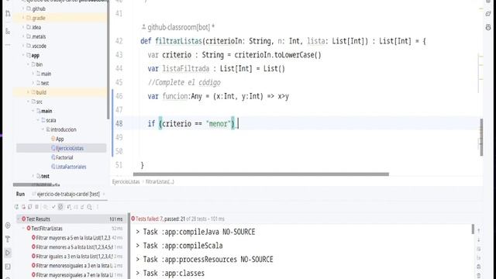
Task: Click filtrarListas(...) breadcrumb
Action: (x=160, y=181)
